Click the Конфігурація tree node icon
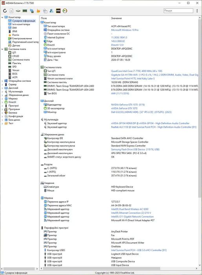The image size is (202, 275). (6, 116)
